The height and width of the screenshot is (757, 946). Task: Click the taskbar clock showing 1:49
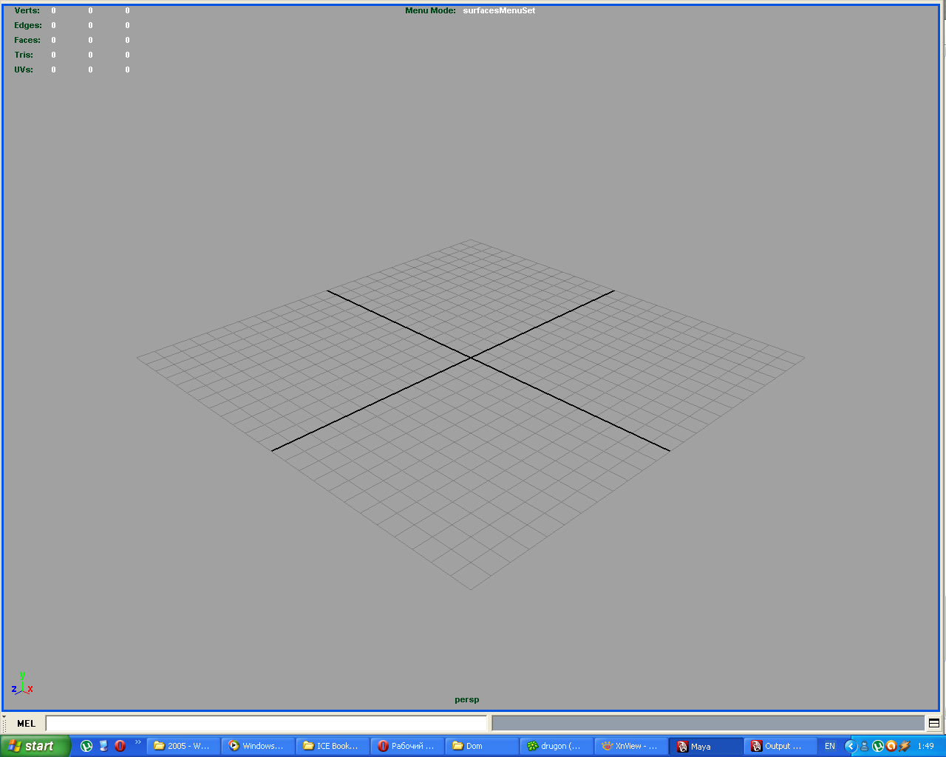tap(925, 746)
